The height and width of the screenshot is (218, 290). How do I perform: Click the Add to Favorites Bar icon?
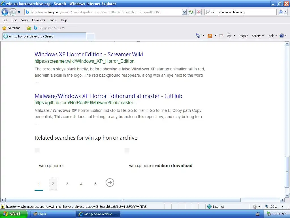click(x=29, y=28)
